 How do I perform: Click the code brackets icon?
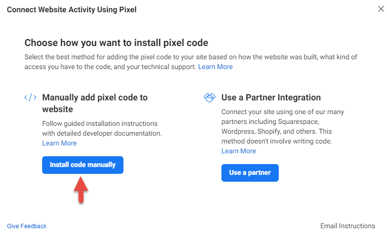tap(30, 97)
